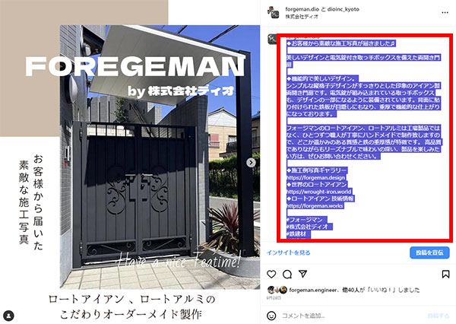Open forgeman.dio profile avatar in header
Screen dimensions: 456x324
click(x=273, y=12)
